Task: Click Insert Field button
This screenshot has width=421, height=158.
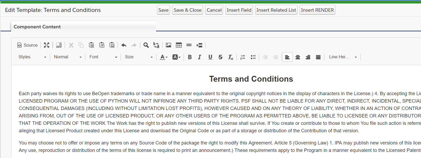Action: coord(239,10)
